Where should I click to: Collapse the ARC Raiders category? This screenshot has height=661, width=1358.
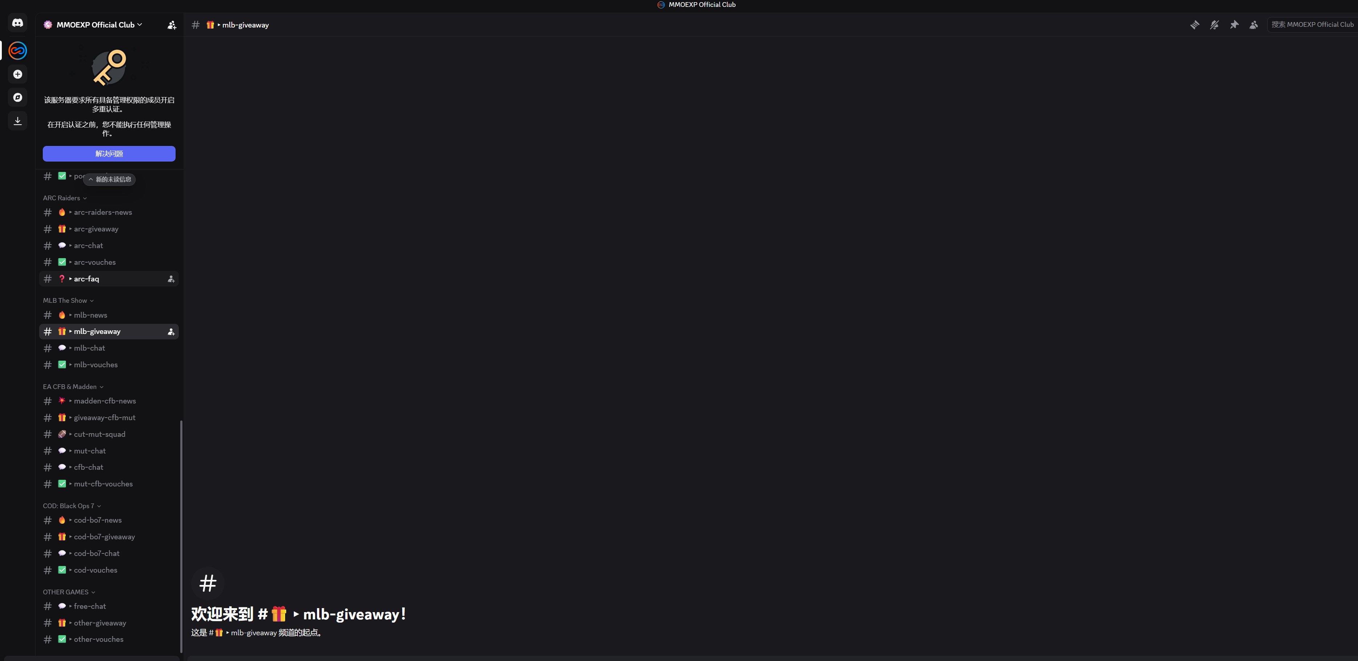click(x=65, y=198)
